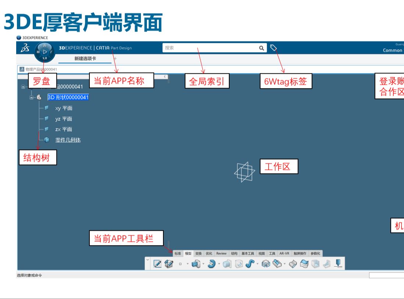Select the Edge Fillet tool
Image resolution: width=404 pixels, height=299 pixels.
pyautogui.click(x=277, y=264)
